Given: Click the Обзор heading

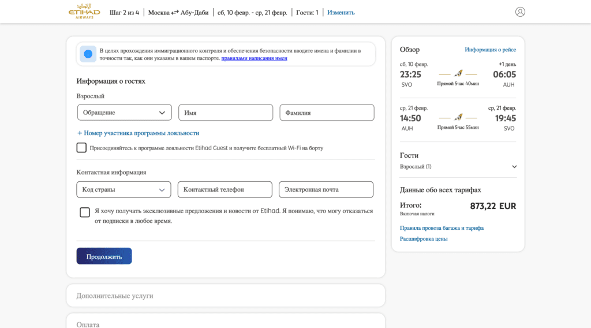Looking at the screenshot, I should click(x=410, y=50).
